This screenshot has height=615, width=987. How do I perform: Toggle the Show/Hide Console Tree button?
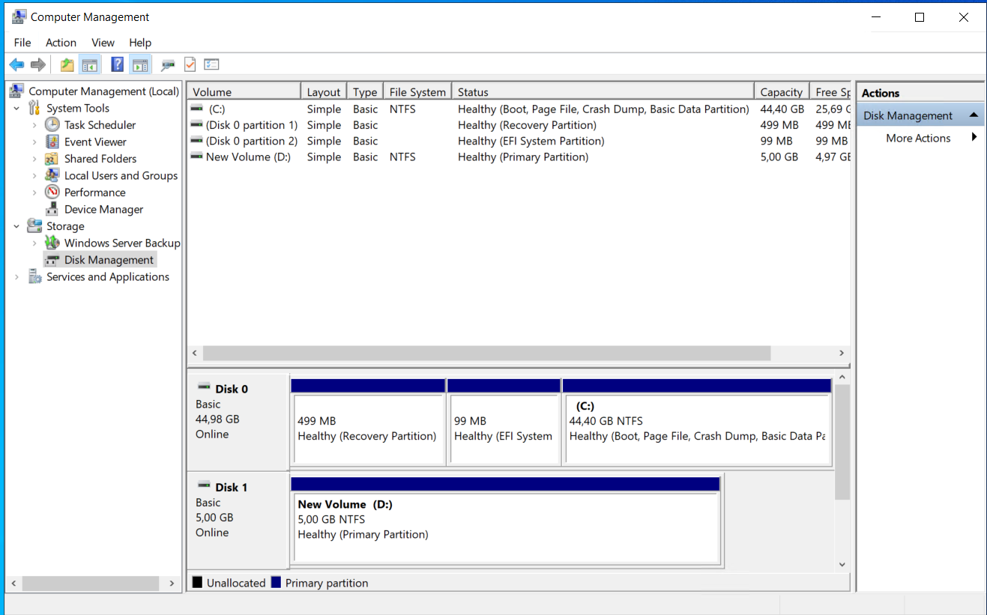click(x=90, y=65)
